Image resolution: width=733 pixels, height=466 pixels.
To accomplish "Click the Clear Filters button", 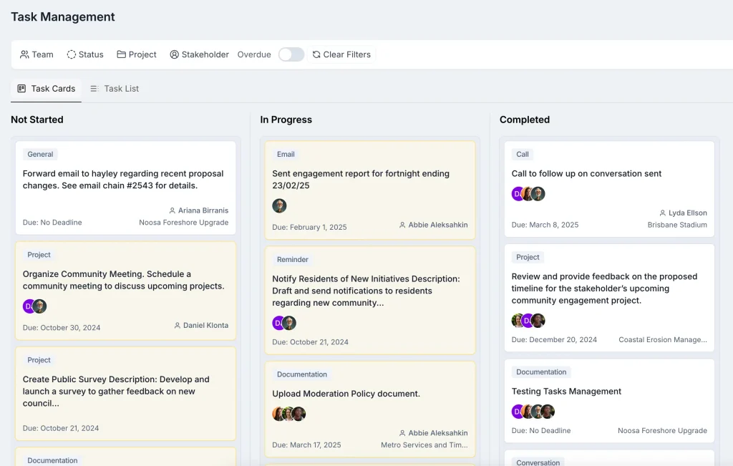I will click(341, 54).
